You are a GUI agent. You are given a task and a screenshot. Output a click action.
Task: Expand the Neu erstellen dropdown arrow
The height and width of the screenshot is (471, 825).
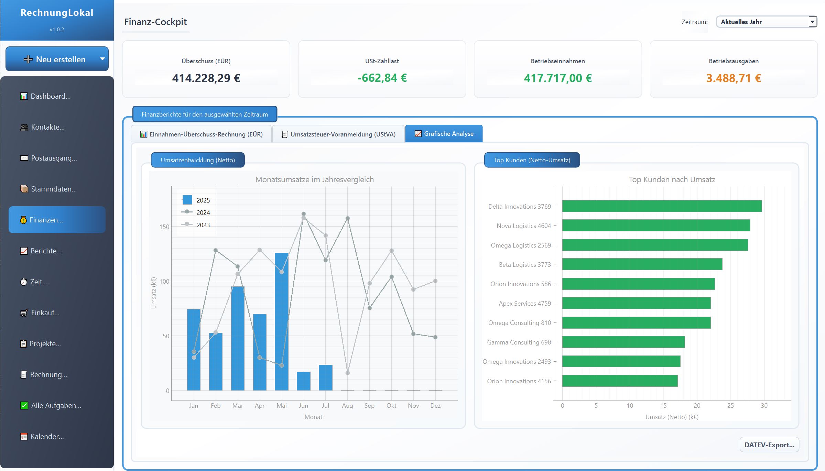coord(102,59)
